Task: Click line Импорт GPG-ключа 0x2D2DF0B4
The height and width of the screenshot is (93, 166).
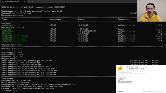Action: click(x=15, y=82)
